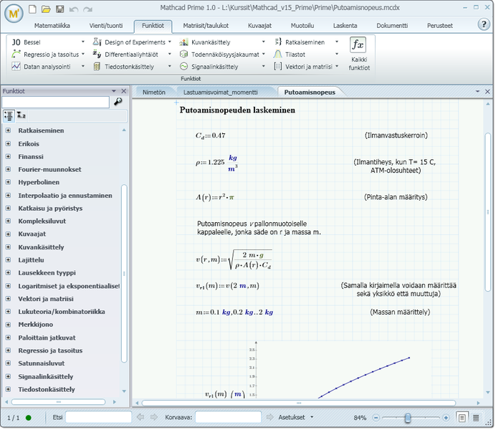Adjust the zoom slider handle
The image size is (496, 430).
coord(407,417)
